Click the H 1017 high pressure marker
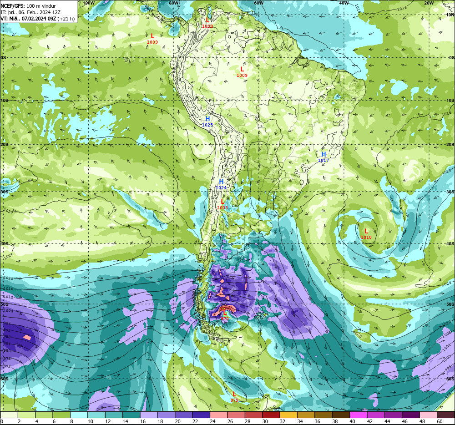The height and width of the screenshot is (425, 455). (324, 157)
